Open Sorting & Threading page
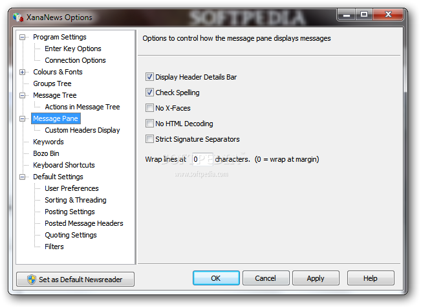The height and width of the screenshot is (308, 421). pos(76,200)
